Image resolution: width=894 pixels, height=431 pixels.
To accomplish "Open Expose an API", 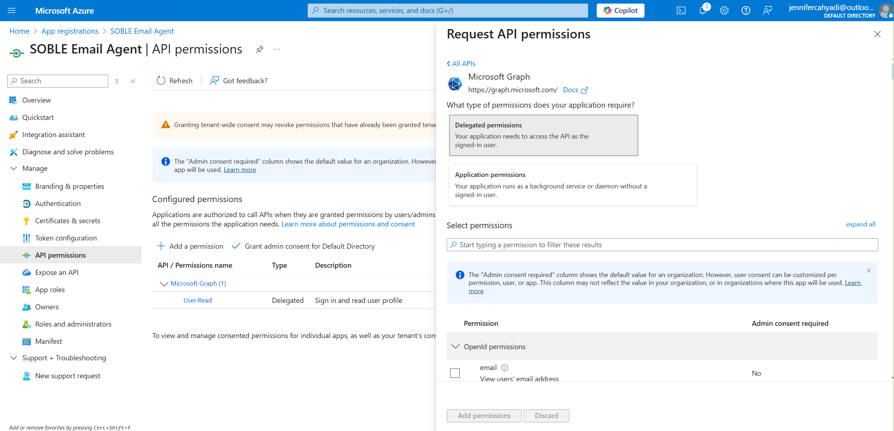I will [x=56, y=272].
